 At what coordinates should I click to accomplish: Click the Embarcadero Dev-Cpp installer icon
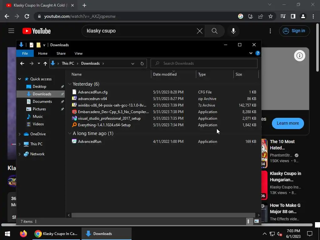(74, 112)
